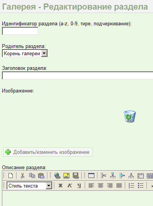Click inside the description editor text area

point(77,198)
